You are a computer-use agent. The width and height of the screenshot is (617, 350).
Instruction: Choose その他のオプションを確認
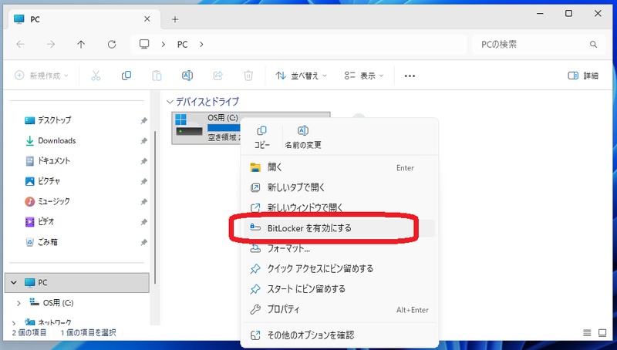coord(339,335)
